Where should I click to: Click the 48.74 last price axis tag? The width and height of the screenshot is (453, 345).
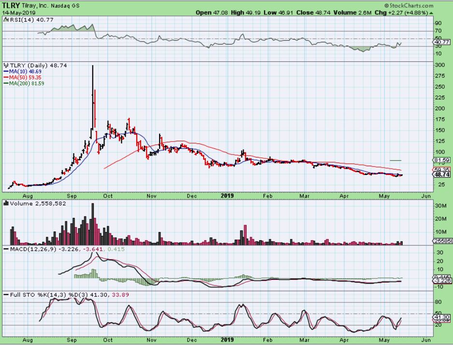pos(442,174)
